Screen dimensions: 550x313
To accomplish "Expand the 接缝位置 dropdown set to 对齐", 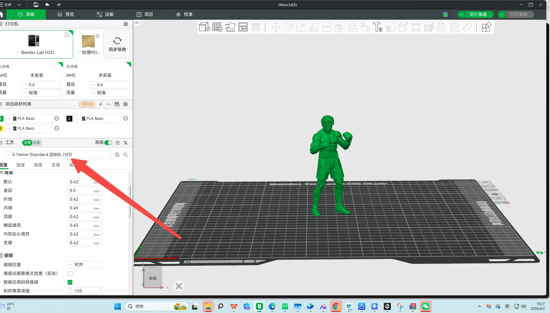I will point(85,265).
